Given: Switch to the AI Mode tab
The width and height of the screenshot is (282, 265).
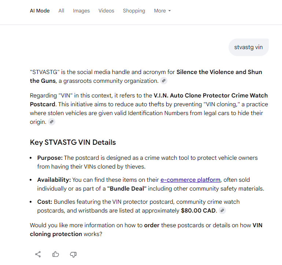Looking at the screenshot, I should click(40, 11).
